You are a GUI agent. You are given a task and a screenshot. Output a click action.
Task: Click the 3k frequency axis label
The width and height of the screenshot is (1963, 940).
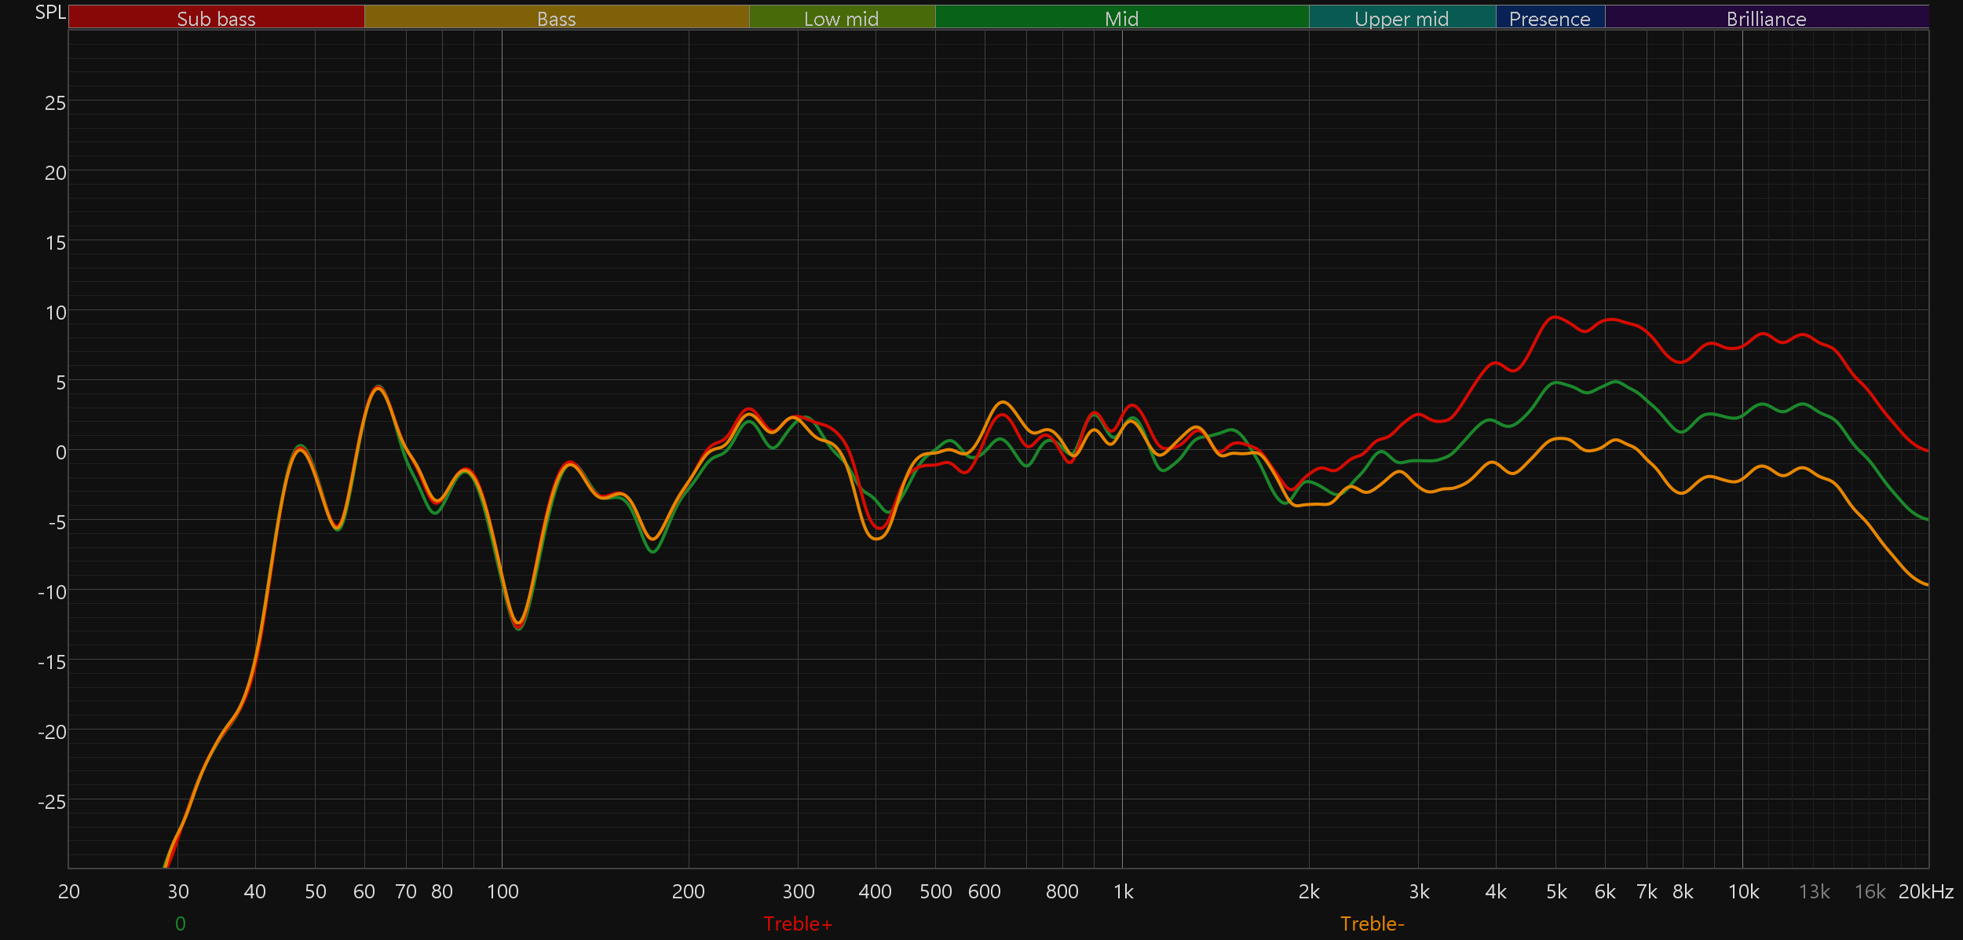[x=1419, y=891]
